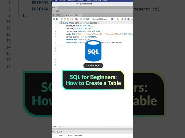This screenshot has height=138, width=185.
Task: Click the 'Python' enum value on line 5
Action: (x=88, y=34)
